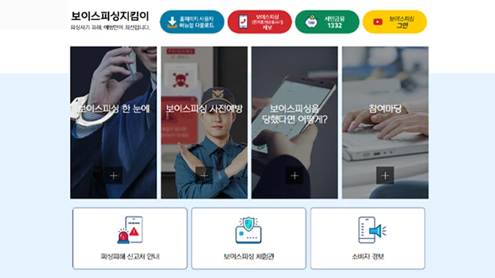Click the phone speaker icon for 소비자 경보
The height and width of the screenshot is (278, 495).
point(372,230)
